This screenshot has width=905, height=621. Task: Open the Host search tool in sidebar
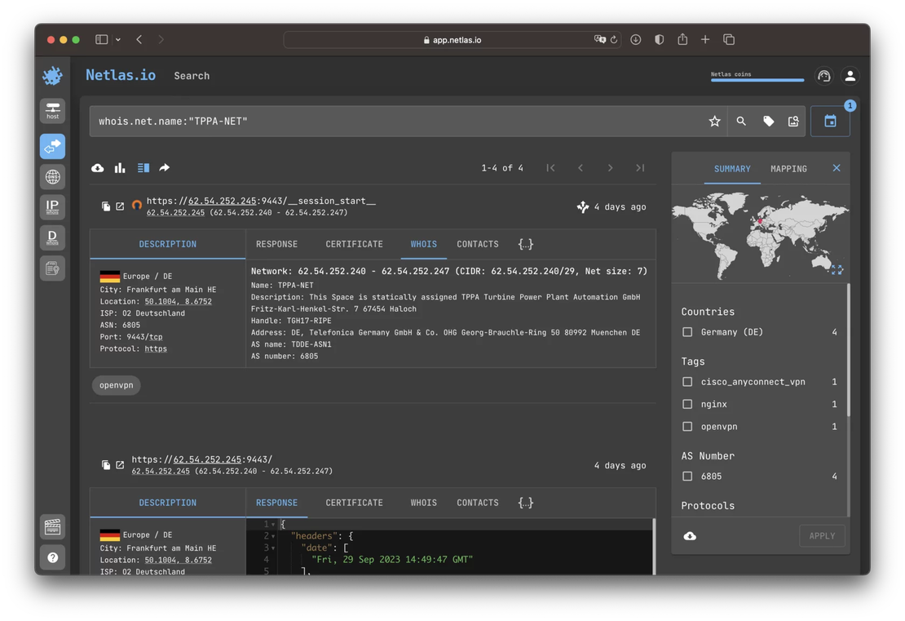tap(52, 110)
